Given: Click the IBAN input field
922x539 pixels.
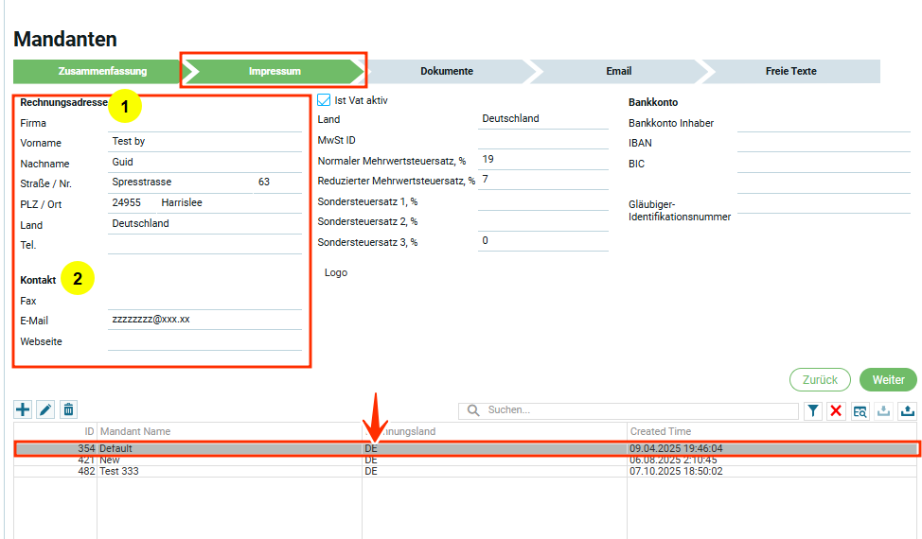Looking at the screenshot, I should click(x=823, y=143).
